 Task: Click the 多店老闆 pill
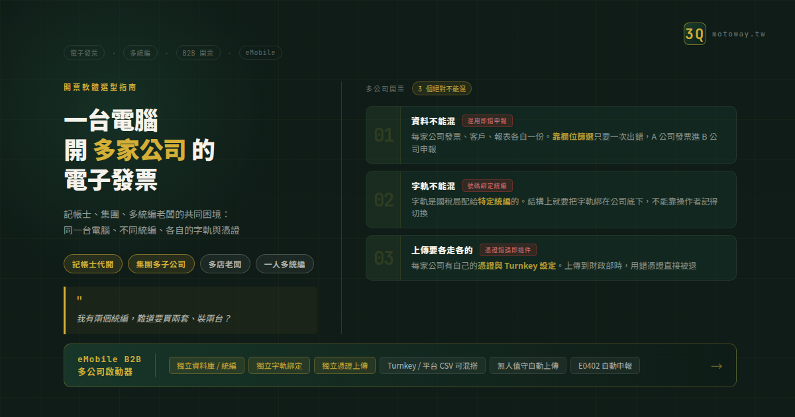click(225, 264)
